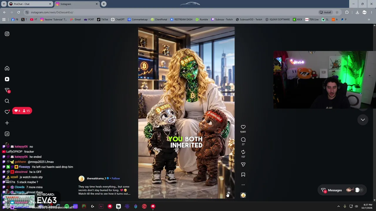Open the browser extensions puzzle icon
Screen dimensions: 376x211
click(x=347, y=12)
